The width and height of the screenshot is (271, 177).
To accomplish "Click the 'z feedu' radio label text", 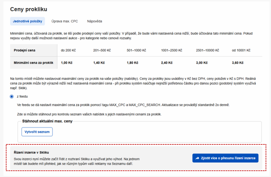I will point(22,96).
